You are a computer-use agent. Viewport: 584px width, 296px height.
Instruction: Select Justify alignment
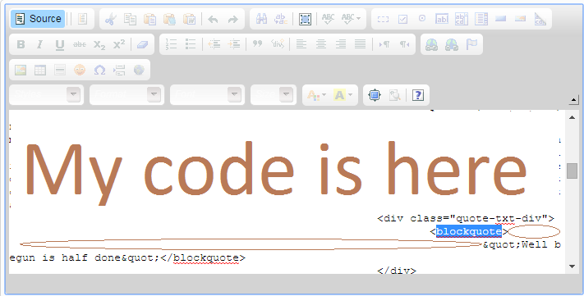[360, 44]
